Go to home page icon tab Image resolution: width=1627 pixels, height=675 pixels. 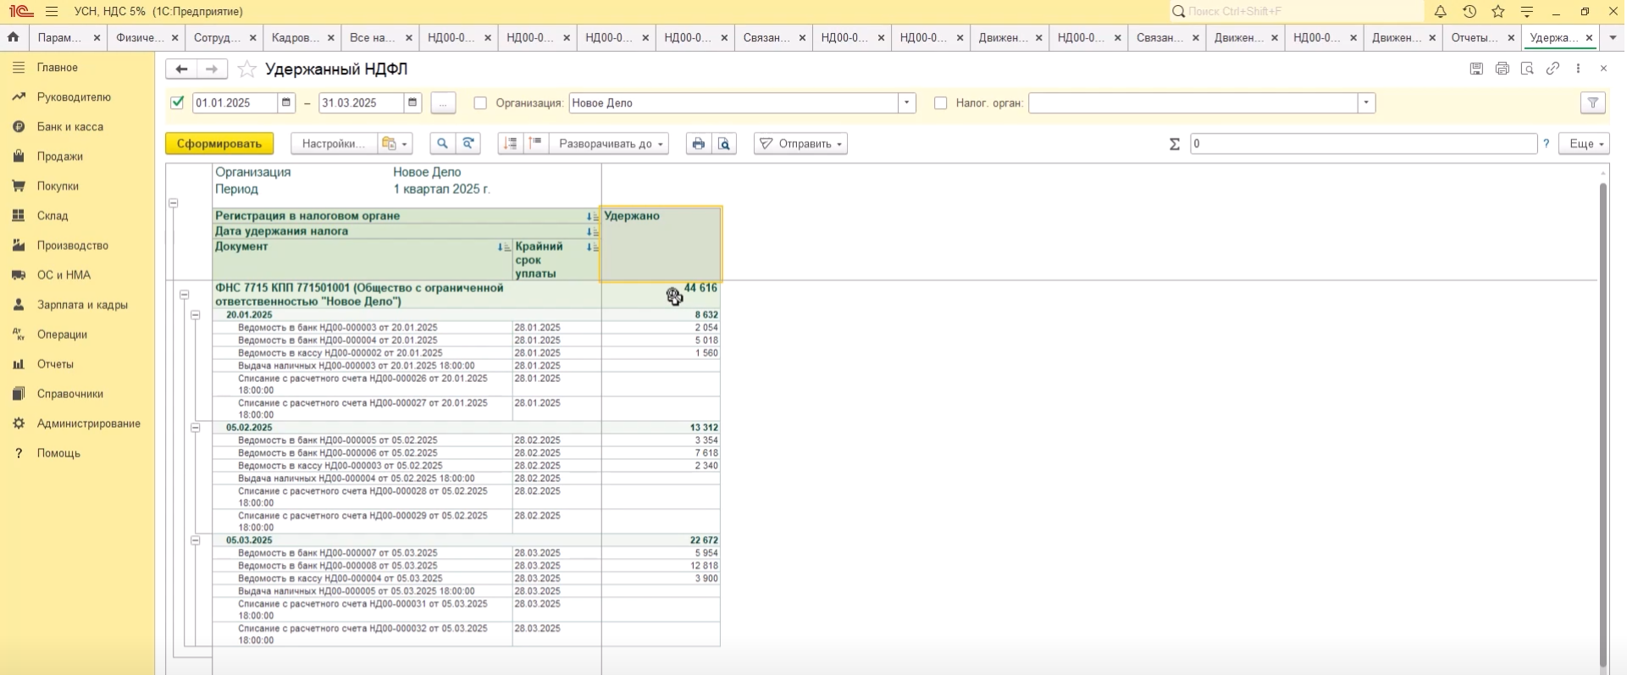click(x=14, y=38)
